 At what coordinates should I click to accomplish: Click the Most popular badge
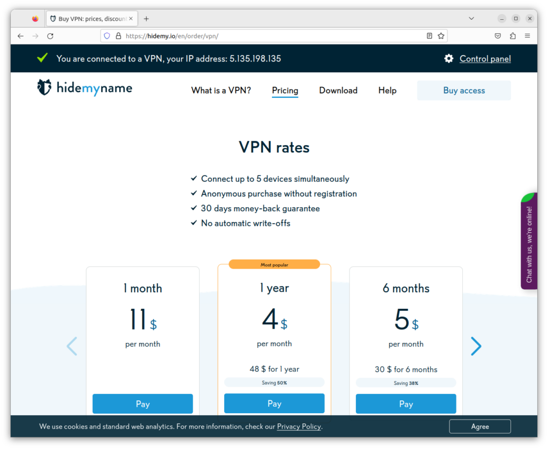275,264
